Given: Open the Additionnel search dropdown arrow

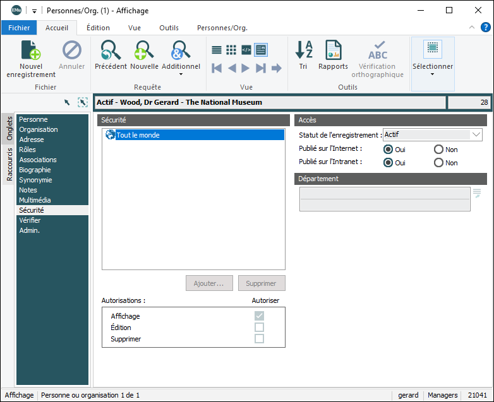Looking at the screenshot, I should pyautogui.click(x=181, y=74).
